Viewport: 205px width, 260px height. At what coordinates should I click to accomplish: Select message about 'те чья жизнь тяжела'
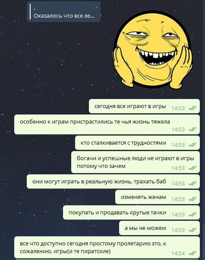pos(107,124)
